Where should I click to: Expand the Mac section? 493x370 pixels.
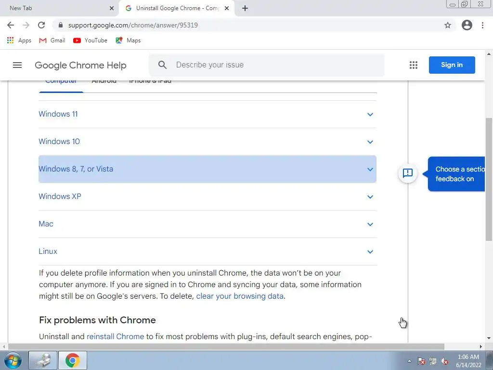(x=208, y=224)
